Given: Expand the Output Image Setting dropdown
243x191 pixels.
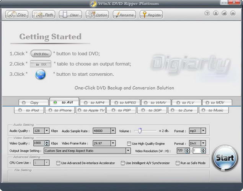Looking at the screenshot, I should click(x=128, y=151).
